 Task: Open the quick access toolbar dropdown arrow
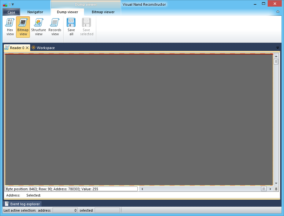pyautogui.click(x=13, y=4)
